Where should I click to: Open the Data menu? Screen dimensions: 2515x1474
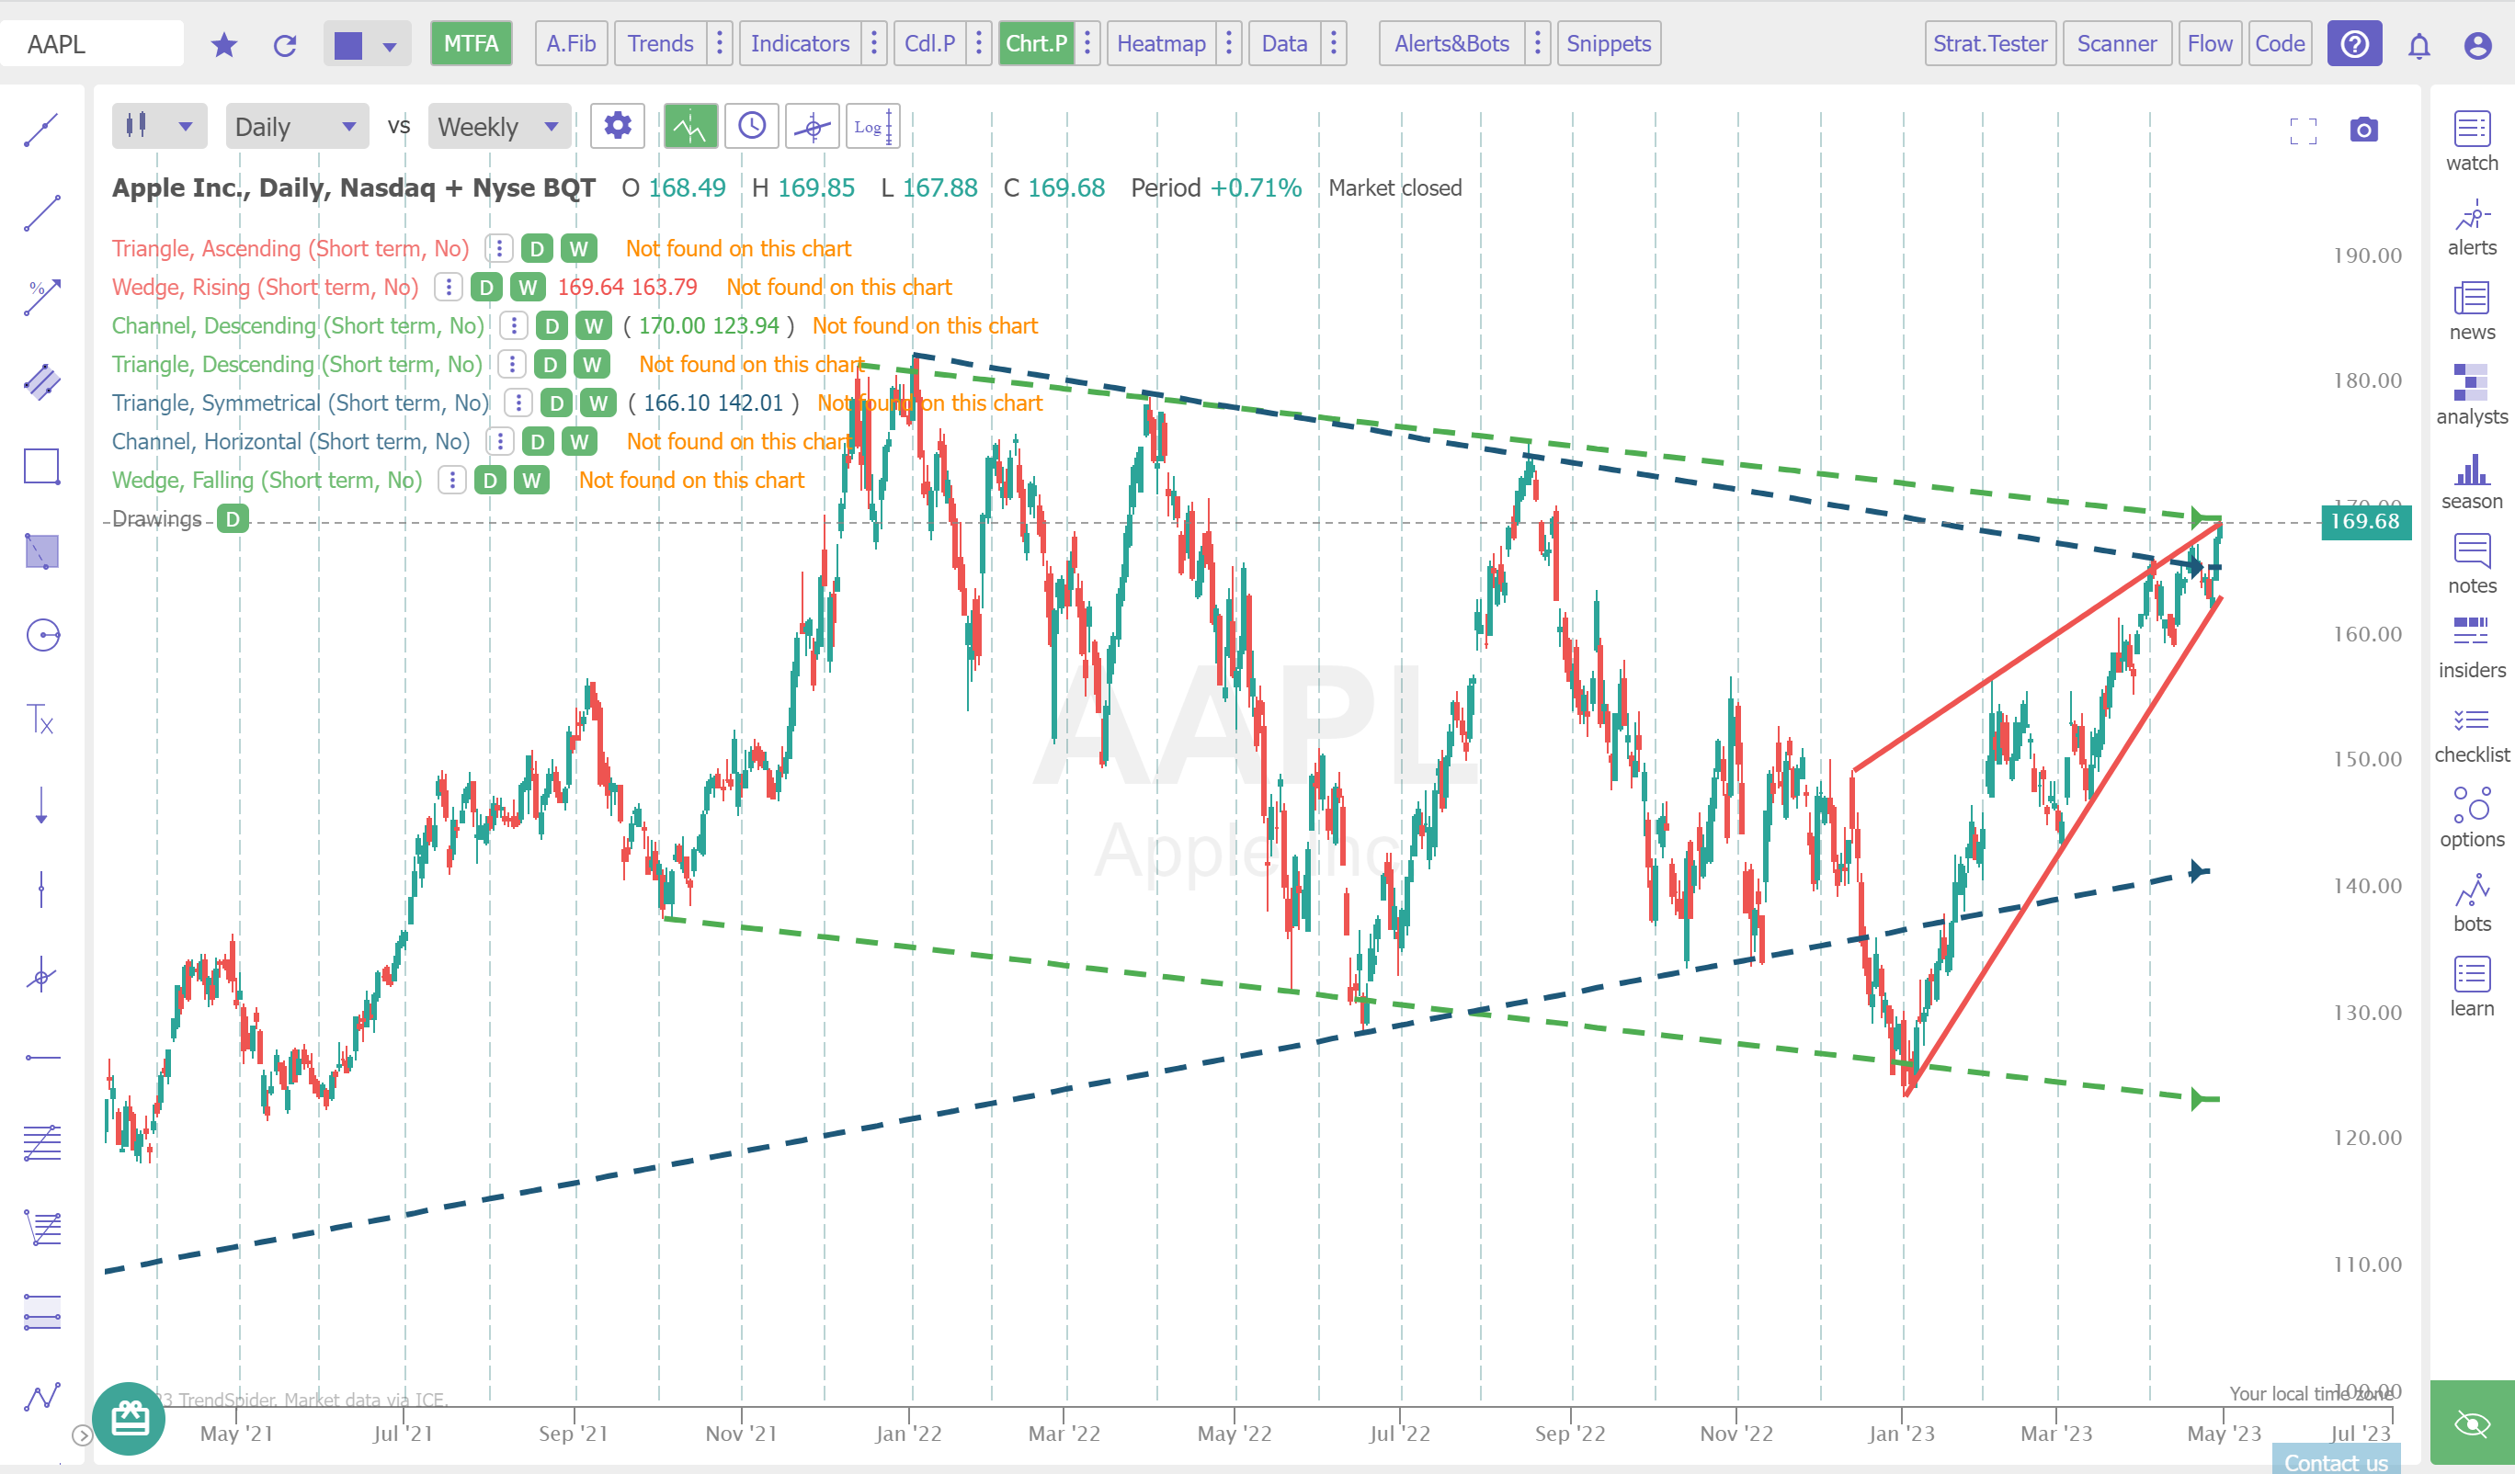tap(1283, 43)
